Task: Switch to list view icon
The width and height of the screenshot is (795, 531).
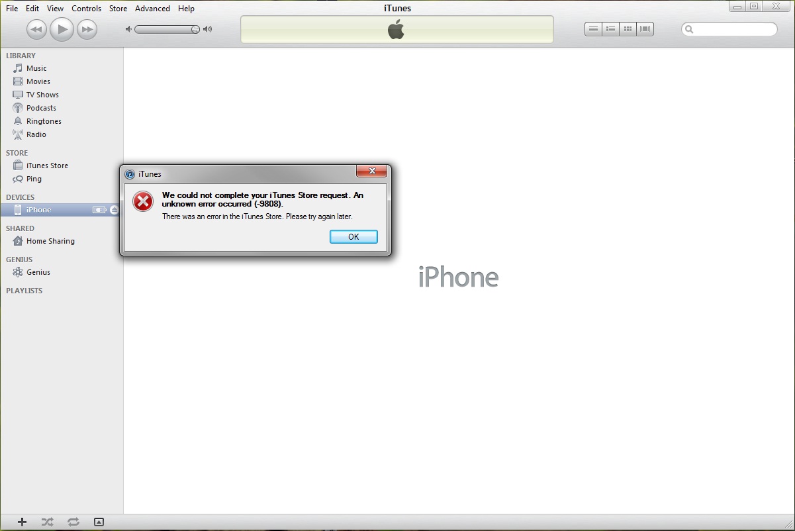Action: 594,29
